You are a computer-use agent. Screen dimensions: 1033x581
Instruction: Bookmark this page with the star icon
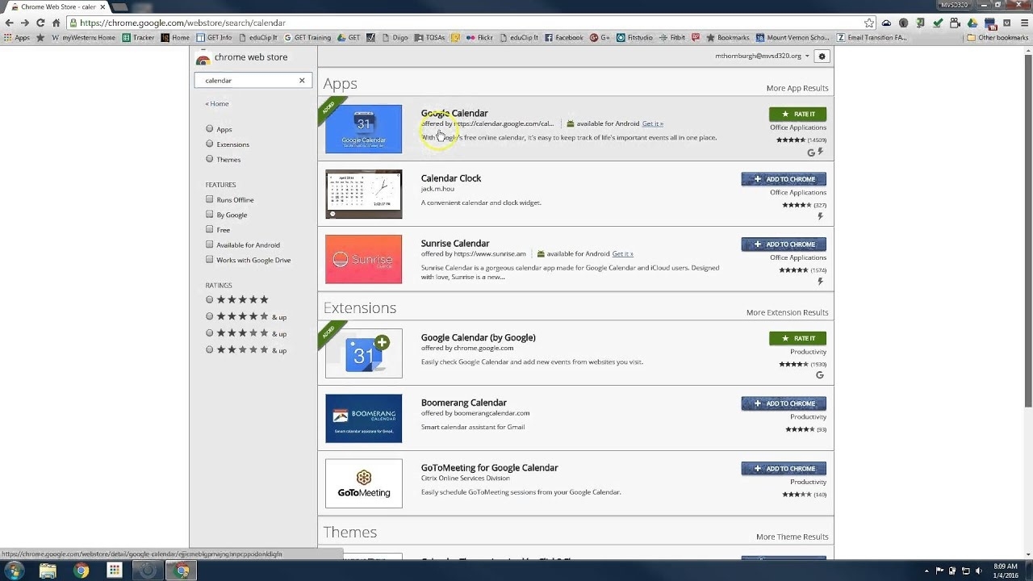pos(868,23)
